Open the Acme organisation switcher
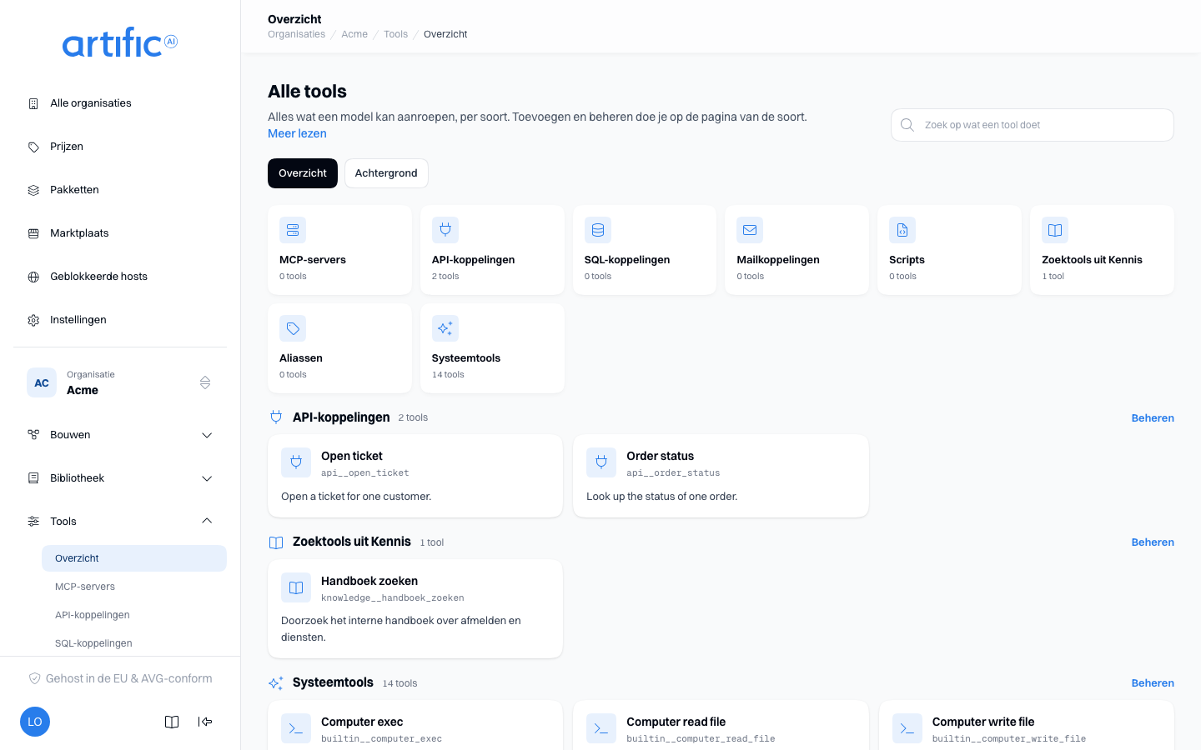Screen dimensions: 1201x750 [120, 382]
